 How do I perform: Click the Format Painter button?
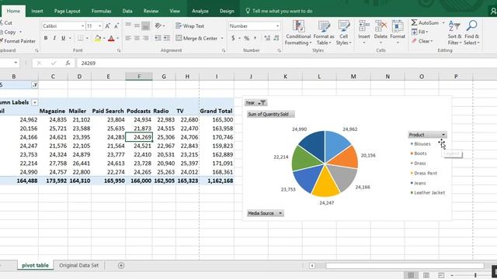(17, 41)
